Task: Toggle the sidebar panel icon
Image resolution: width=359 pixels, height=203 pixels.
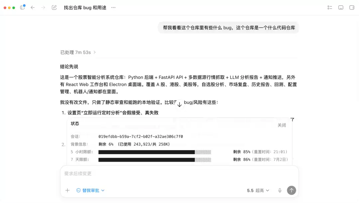Action: (x=23, y=7)
